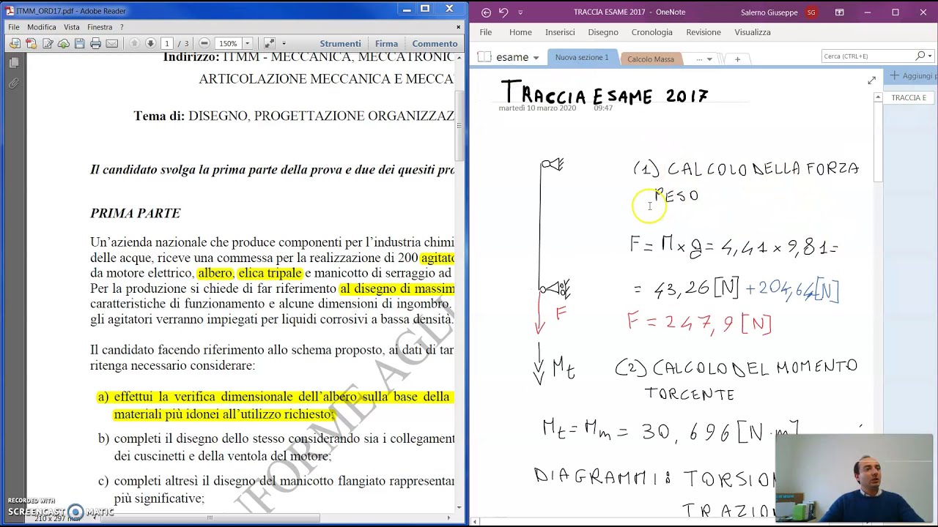
Task: Zoom out with the minus button in Reader
Action: (x=204, y=43)
